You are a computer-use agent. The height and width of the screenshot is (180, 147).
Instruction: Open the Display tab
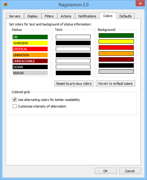coord(33,16)
